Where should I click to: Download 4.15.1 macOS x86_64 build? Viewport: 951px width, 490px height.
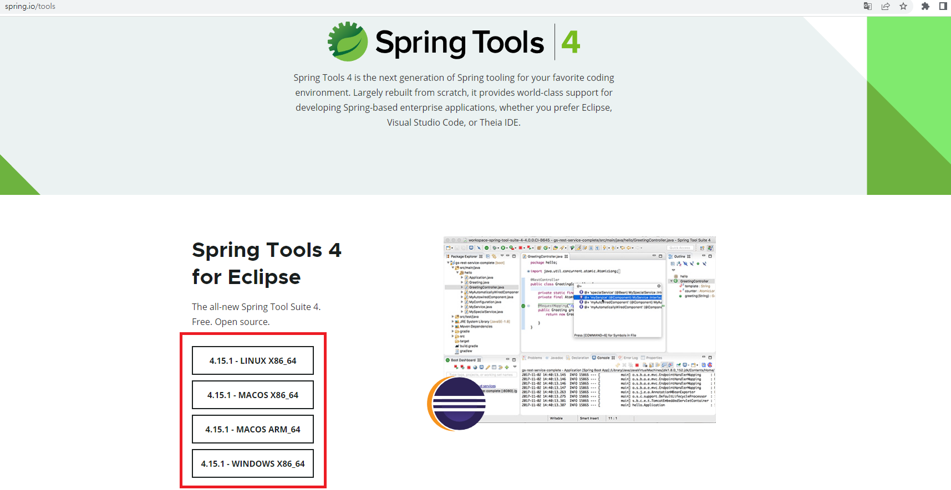pos(253,395)
